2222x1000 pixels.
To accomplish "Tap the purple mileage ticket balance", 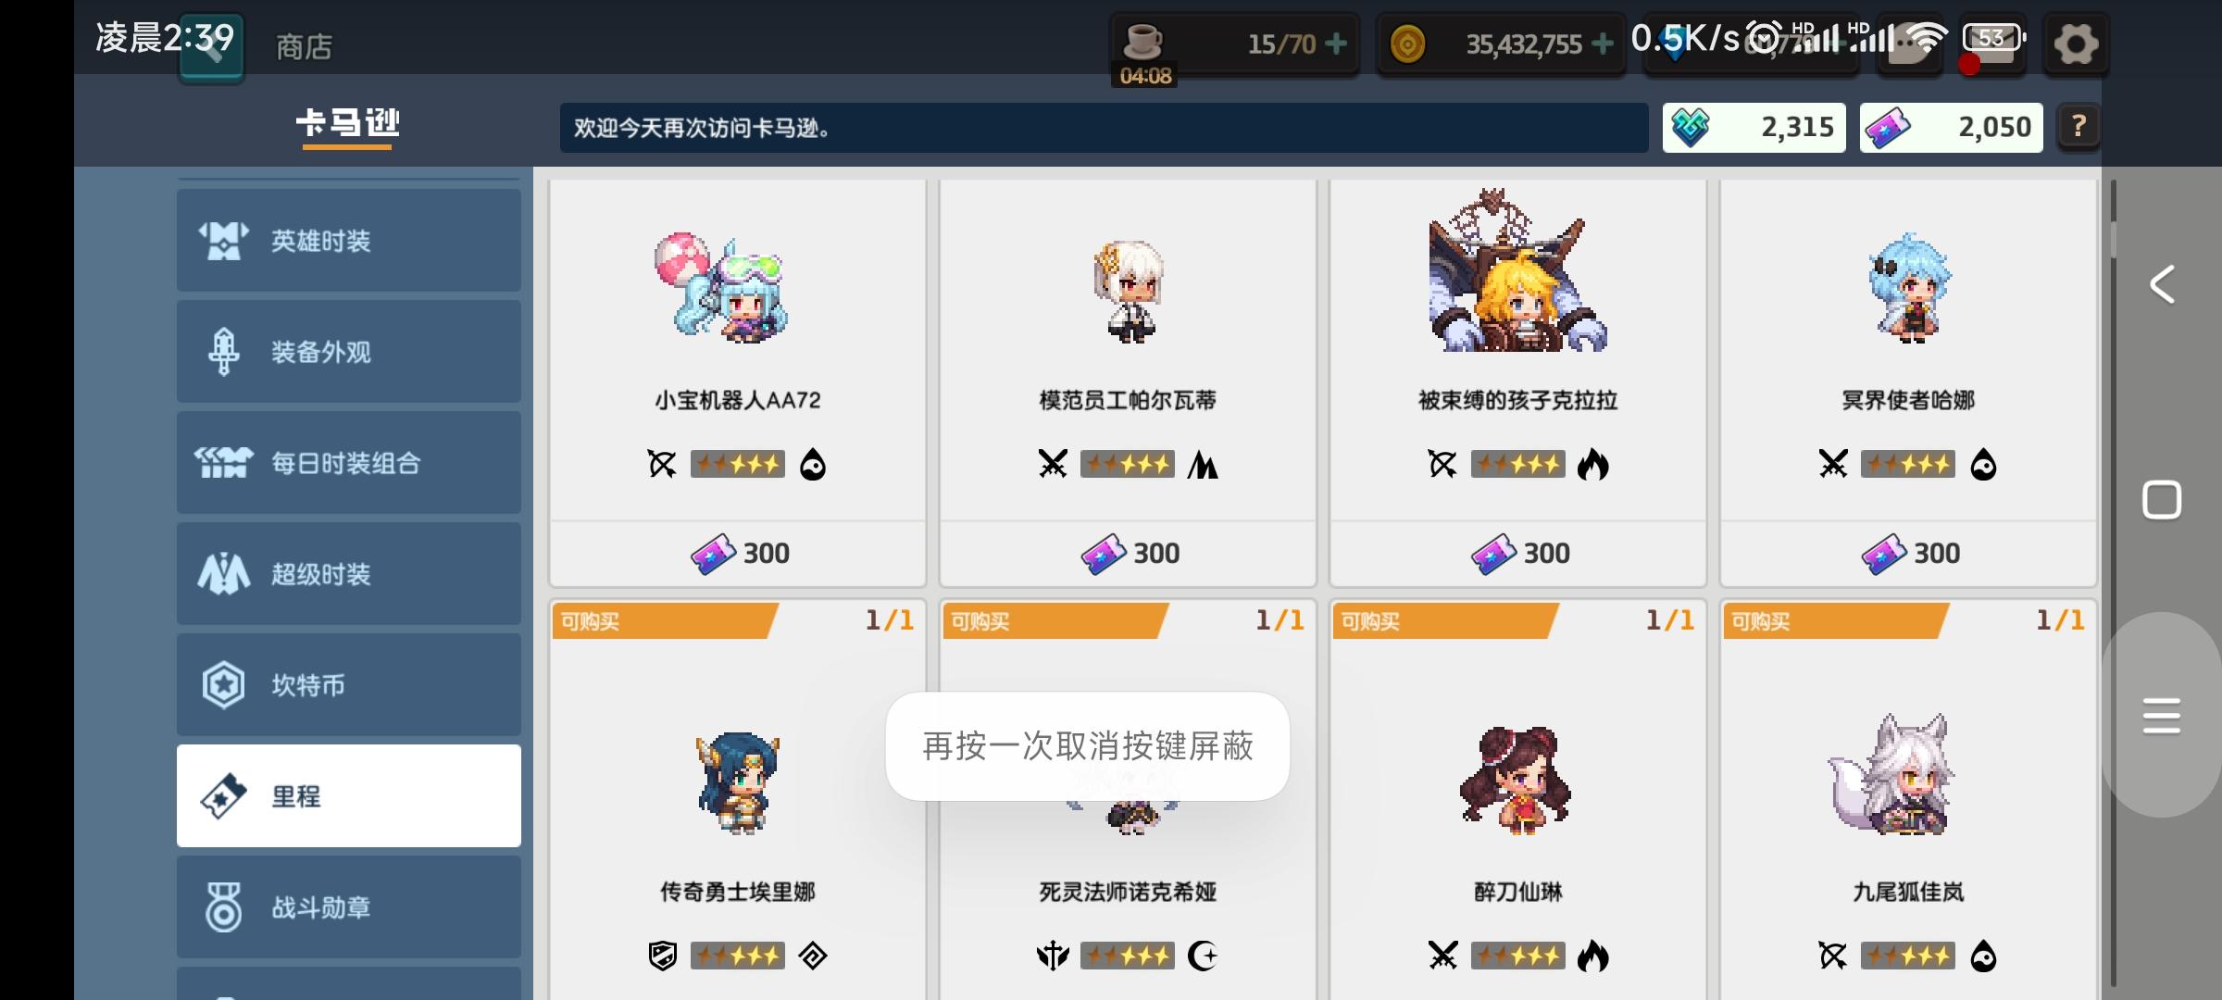I will [1951, 127].
